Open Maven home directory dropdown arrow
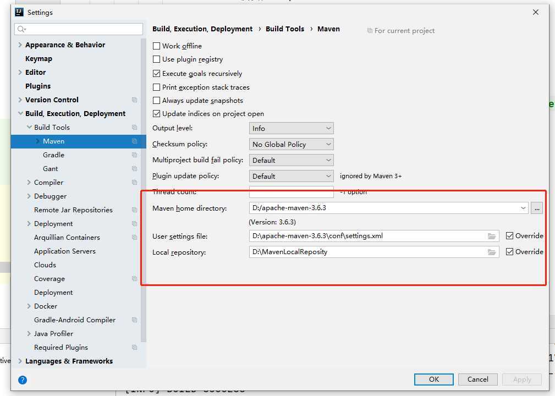The image size is (555, 396). 523,208
